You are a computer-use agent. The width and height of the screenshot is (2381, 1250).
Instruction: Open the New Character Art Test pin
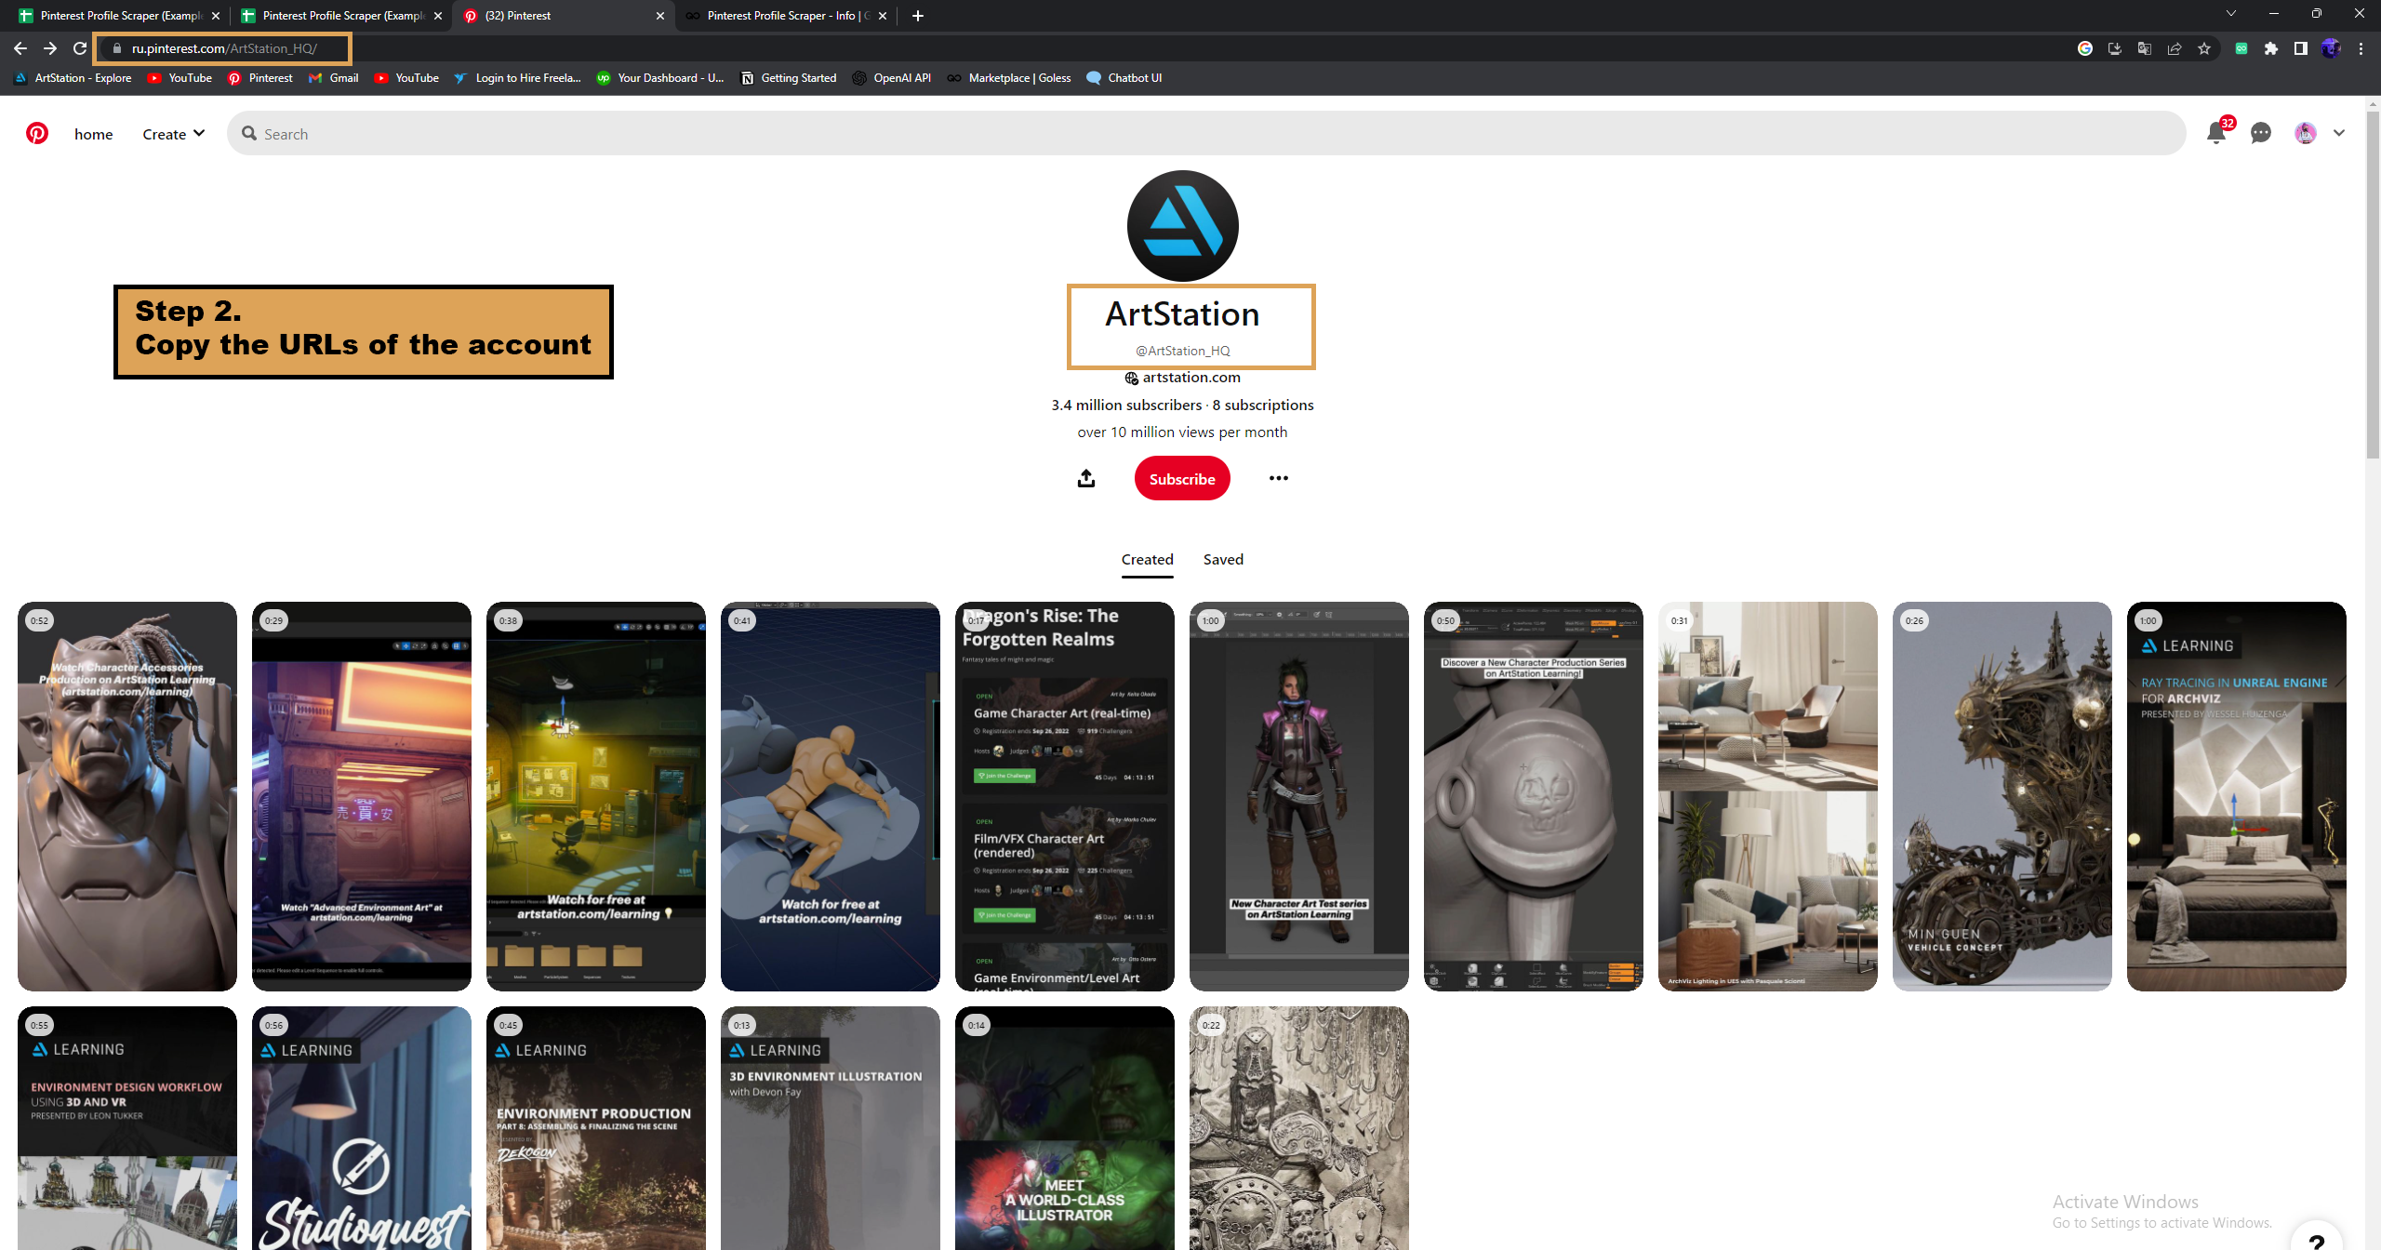pos(1299,796)
